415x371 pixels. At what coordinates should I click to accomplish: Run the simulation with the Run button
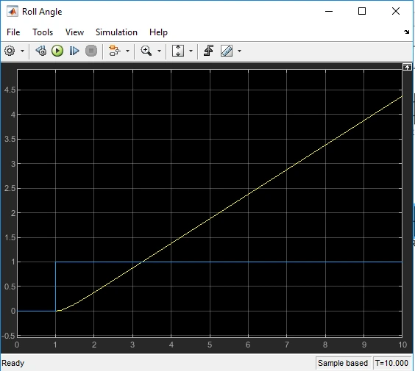[x=57, y=51]
